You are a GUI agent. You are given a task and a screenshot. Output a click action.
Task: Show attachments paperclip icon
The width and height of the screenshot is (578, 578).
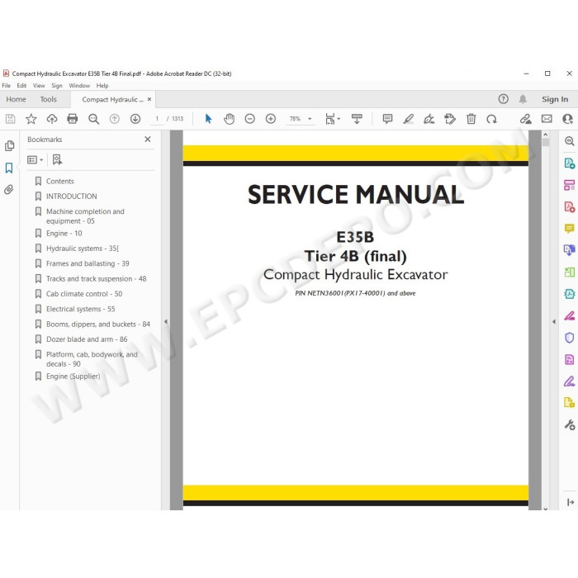point(9,189)
